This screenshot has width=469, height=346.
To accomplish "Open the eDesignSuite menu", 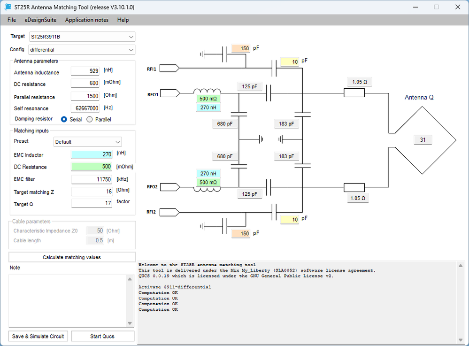I will [40, 20].
